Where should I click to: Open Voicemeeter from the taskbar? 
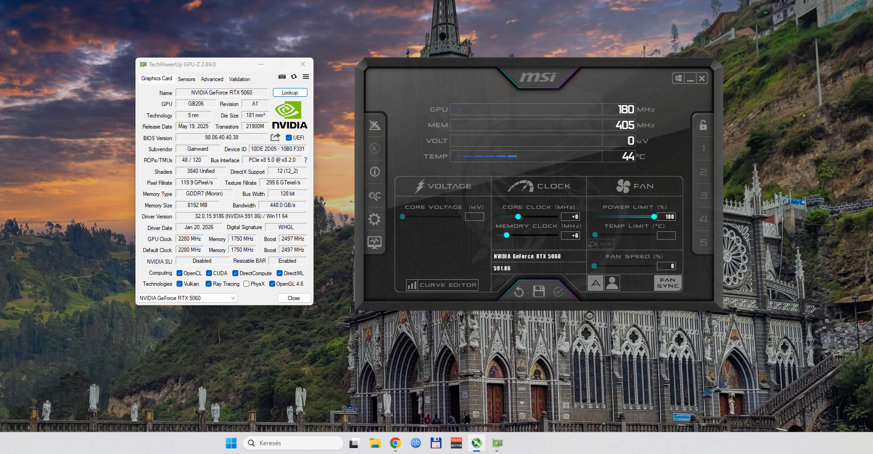click(x=456, y=443)
